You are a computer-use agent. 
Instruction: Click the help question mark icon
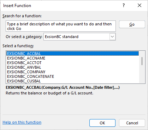(x=124, y=5)
